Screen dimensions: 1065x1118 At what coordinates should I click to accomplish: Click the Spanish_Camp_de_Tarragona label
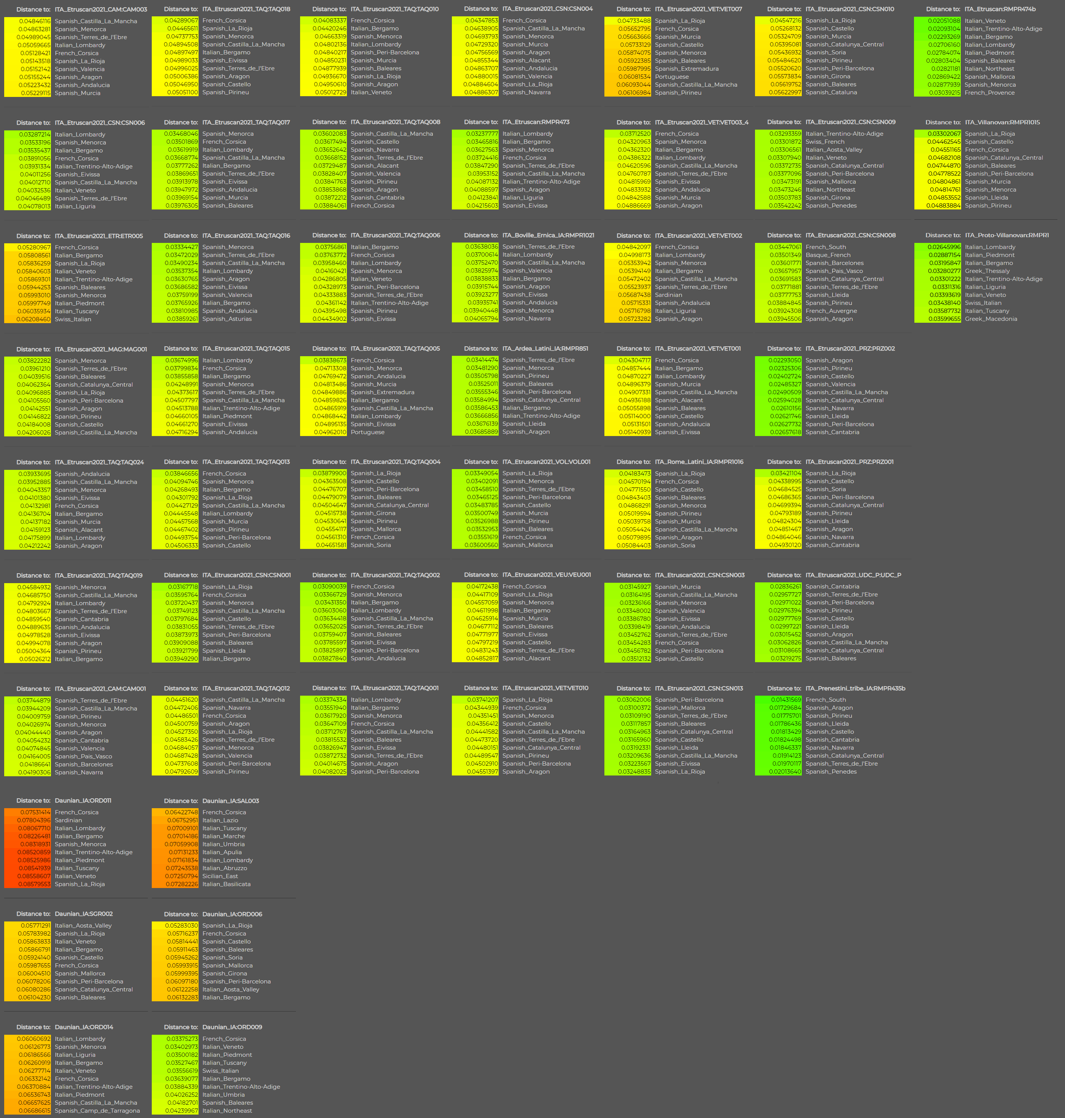coord(97,1111)
